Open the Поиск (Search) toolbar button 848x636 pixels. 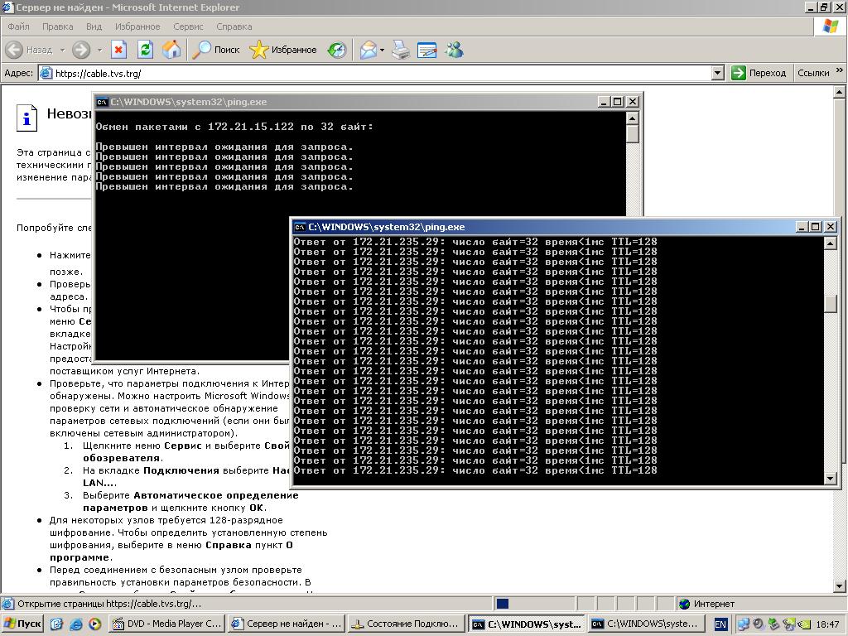click(x=216, y=50)
